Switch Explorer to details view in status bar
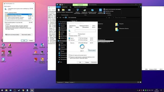 pyautogui.click(x=138, y=82)
